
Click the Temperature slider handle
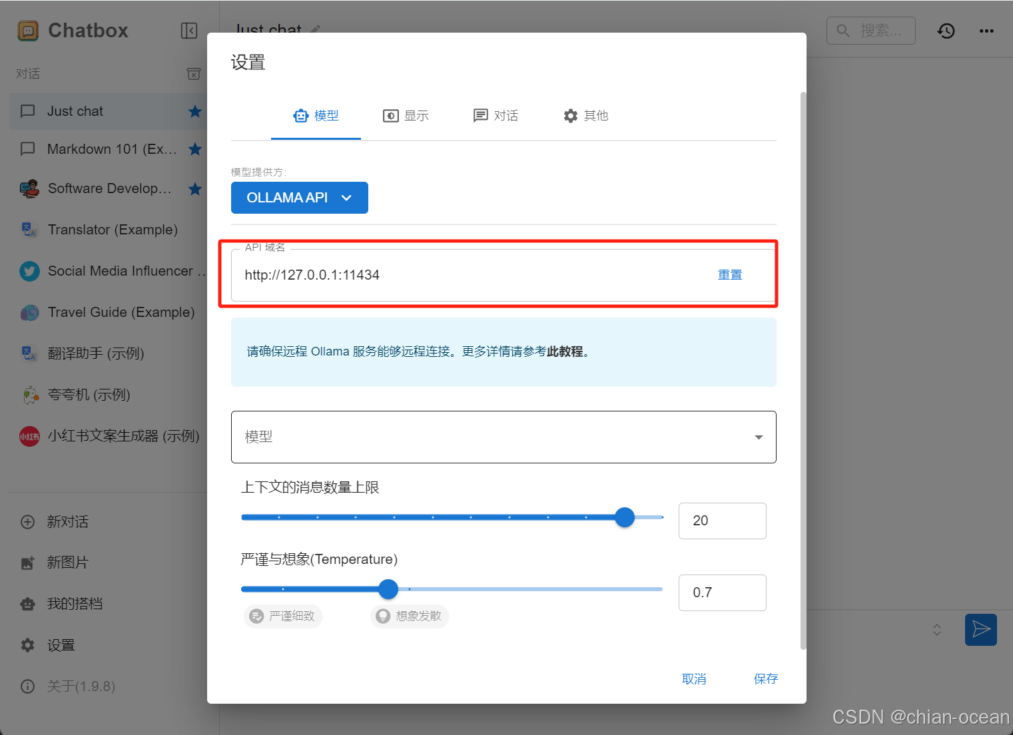[x=388, y=589]
